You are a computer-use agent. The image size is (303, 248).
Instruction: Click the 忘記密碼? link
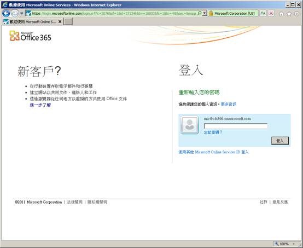pyautogui.click(x=213, y=132)
